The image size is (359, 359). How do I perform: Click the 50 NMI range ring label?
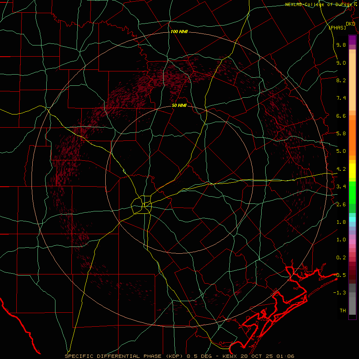[179, 105]
